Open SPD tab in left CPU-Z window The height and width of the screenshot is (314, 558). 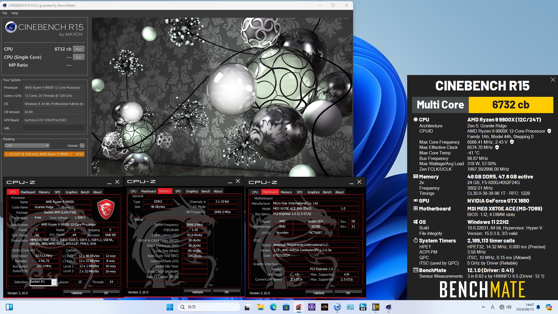[x=58, y=192]
